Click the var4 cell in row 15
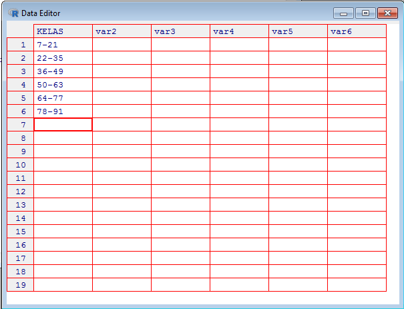The image size is (404, 309). pyautogui.click(x=239, y=232)
